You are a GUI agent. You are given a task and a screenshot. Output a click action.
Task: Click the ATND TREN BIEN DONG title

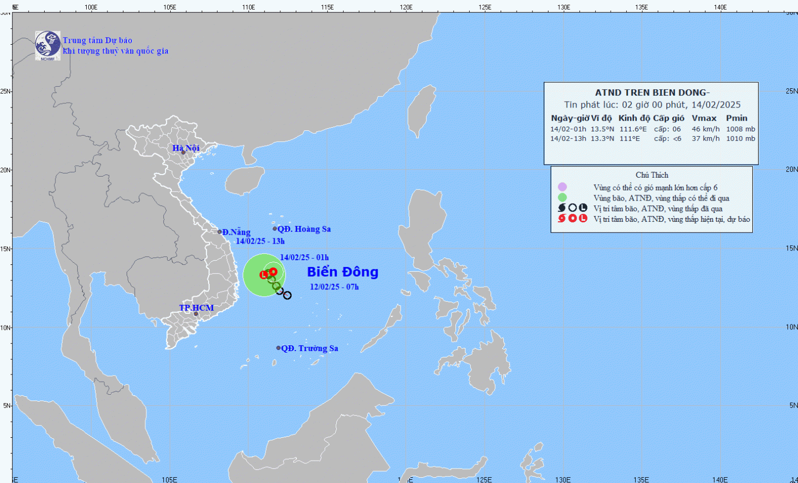[x=652, y=93]
